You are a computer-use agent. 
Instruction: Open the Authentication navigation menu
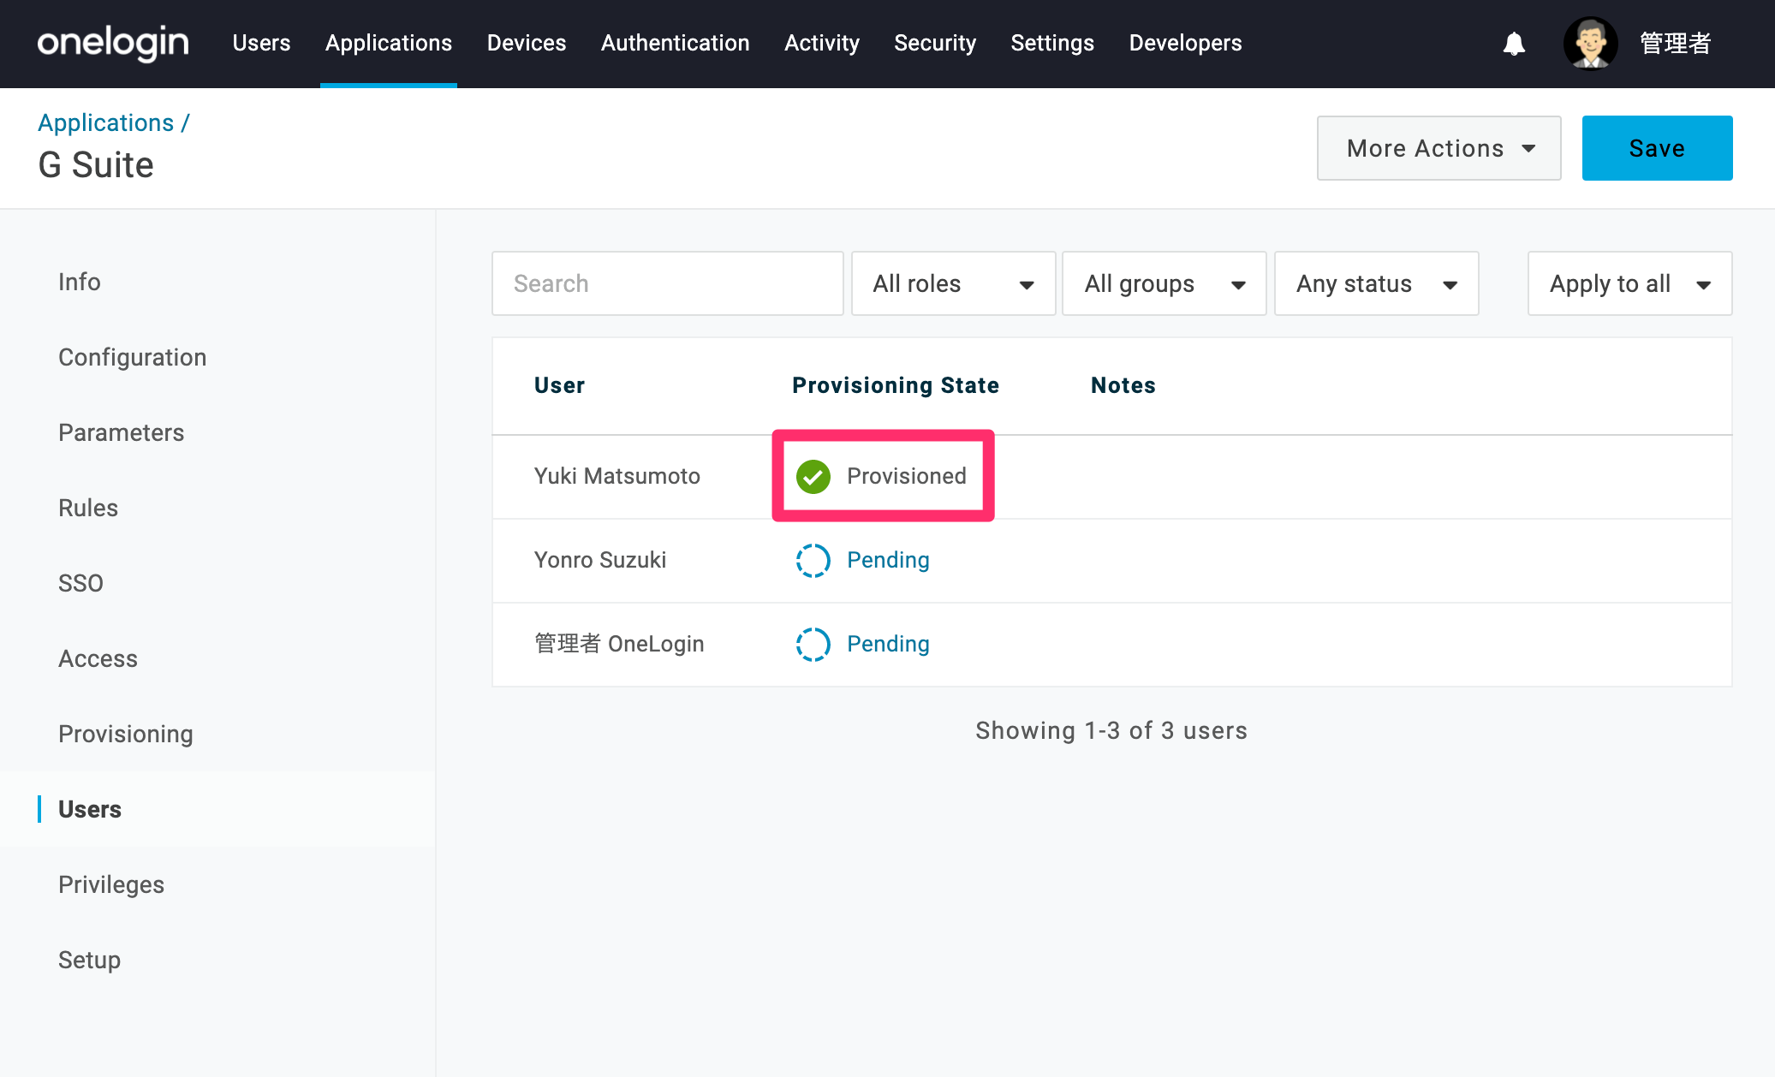(676, 43)
